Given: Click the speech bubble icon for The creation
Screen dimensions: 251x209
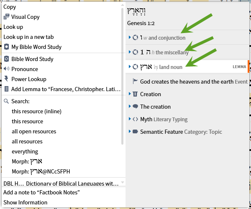Looking at the screenshot, I should (135, 106).
